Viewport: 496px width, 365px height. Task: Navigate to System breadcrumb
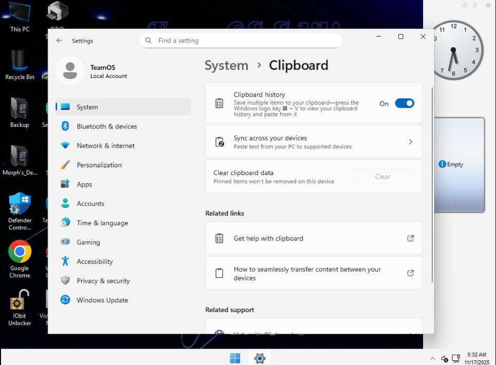click(226, 66)
